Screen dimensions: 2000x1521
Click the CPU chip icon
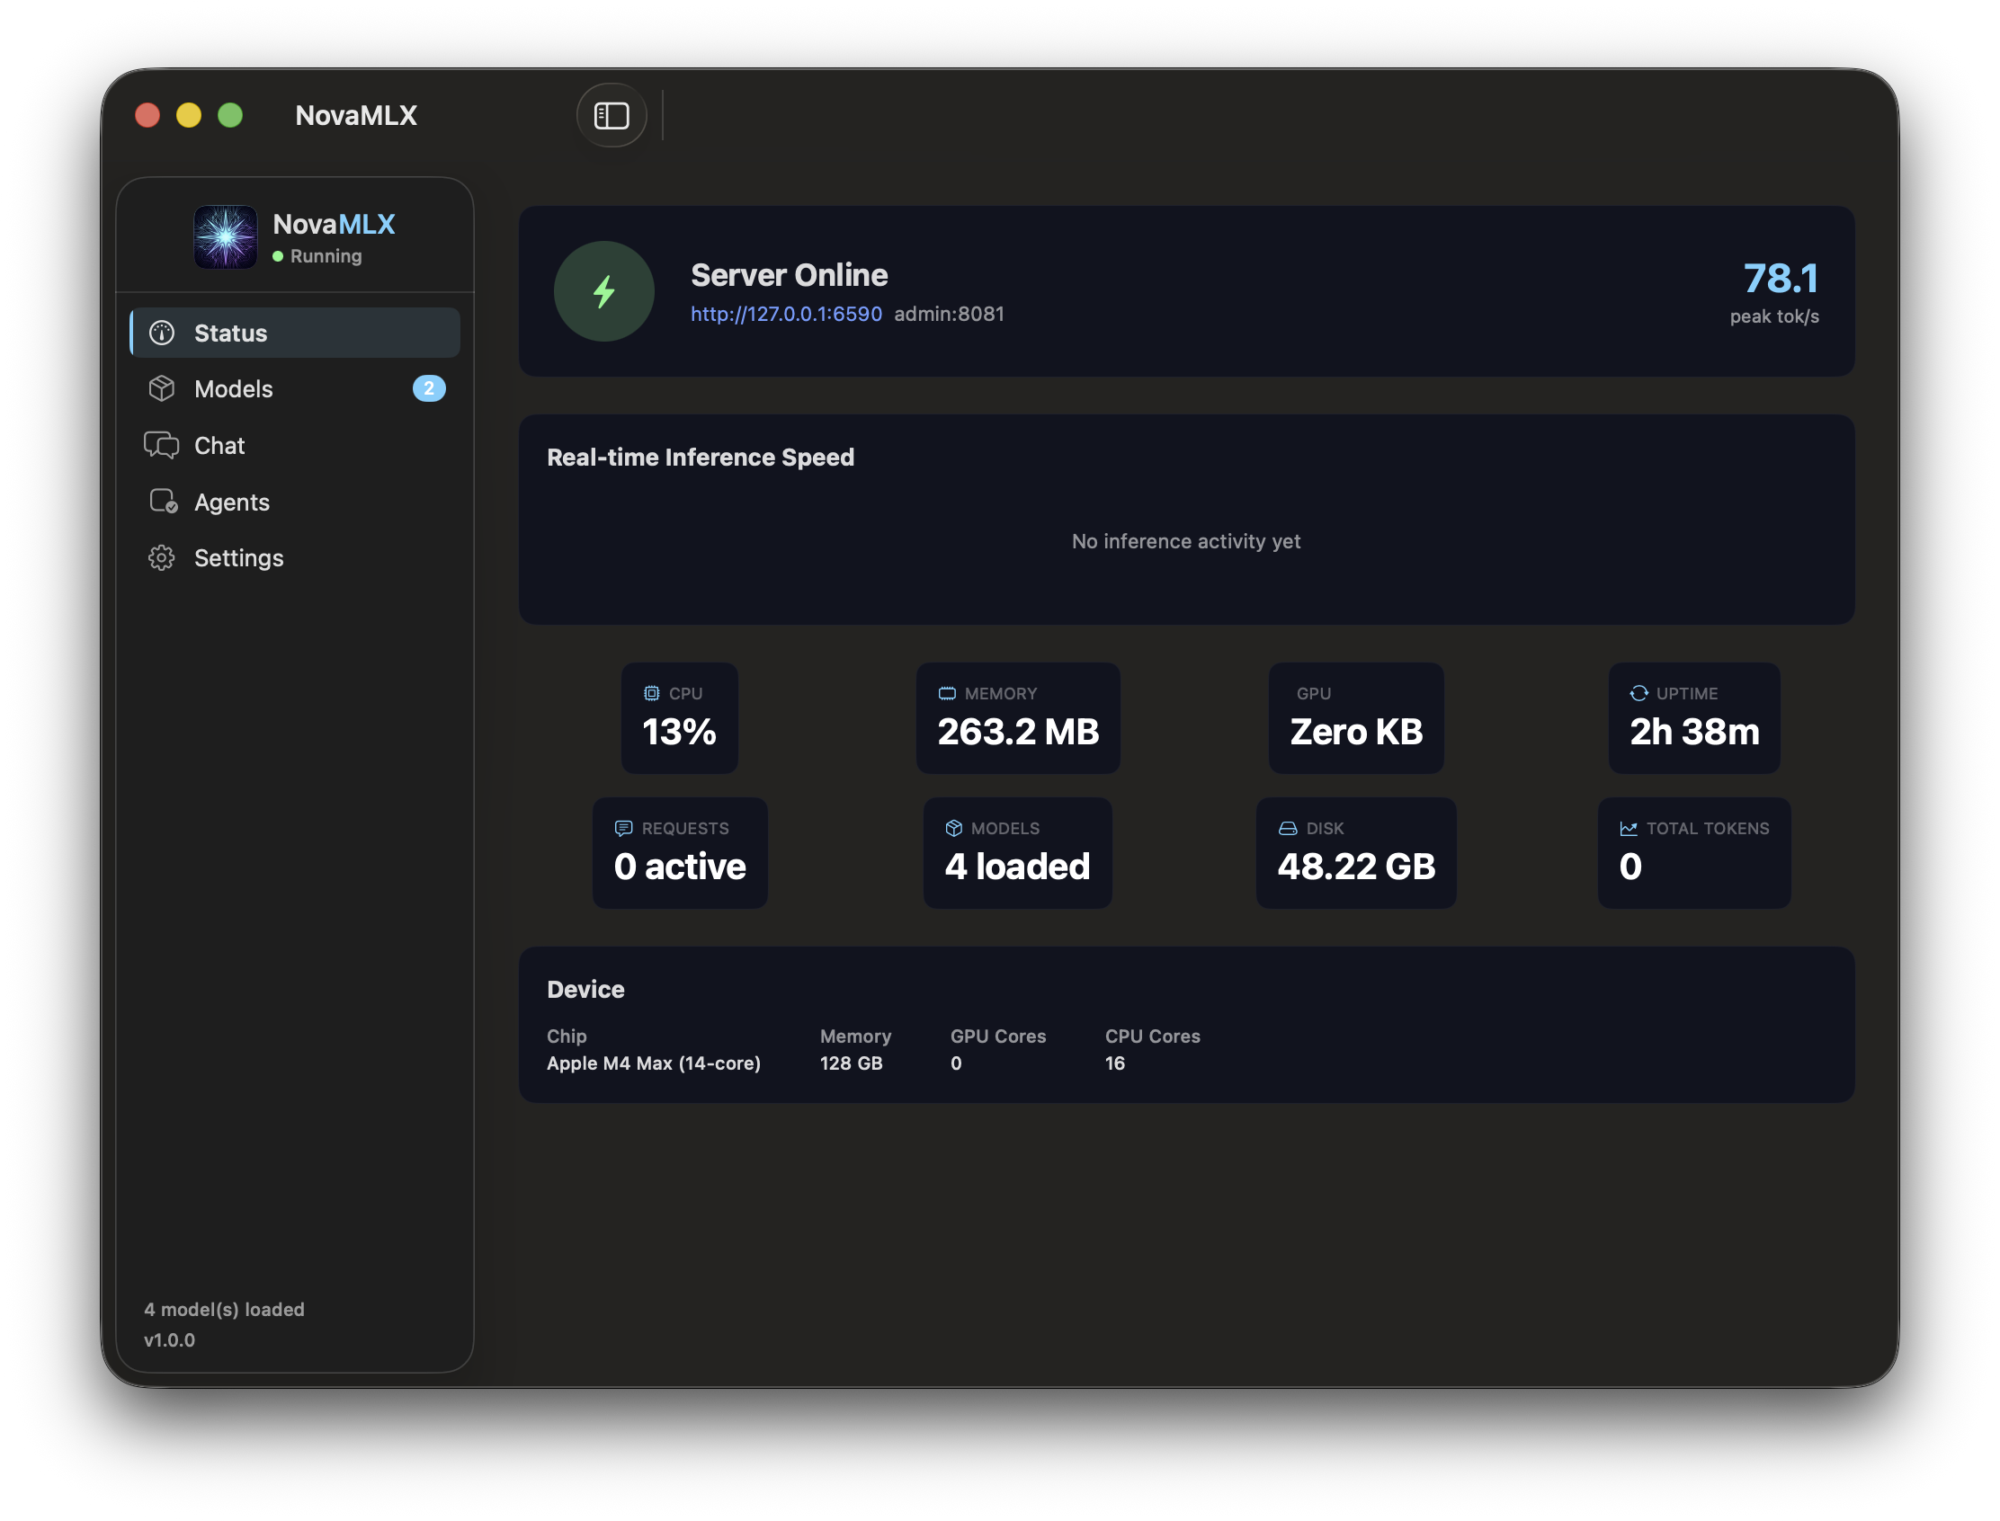[x=651, y=693]
